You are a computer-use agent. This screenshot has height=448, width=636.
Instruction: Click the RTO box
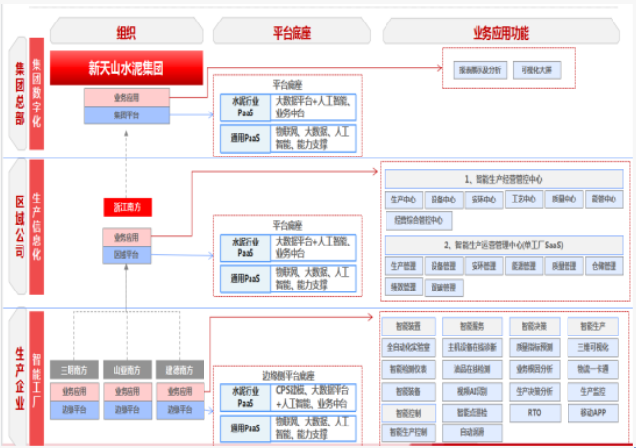point(534,413)
